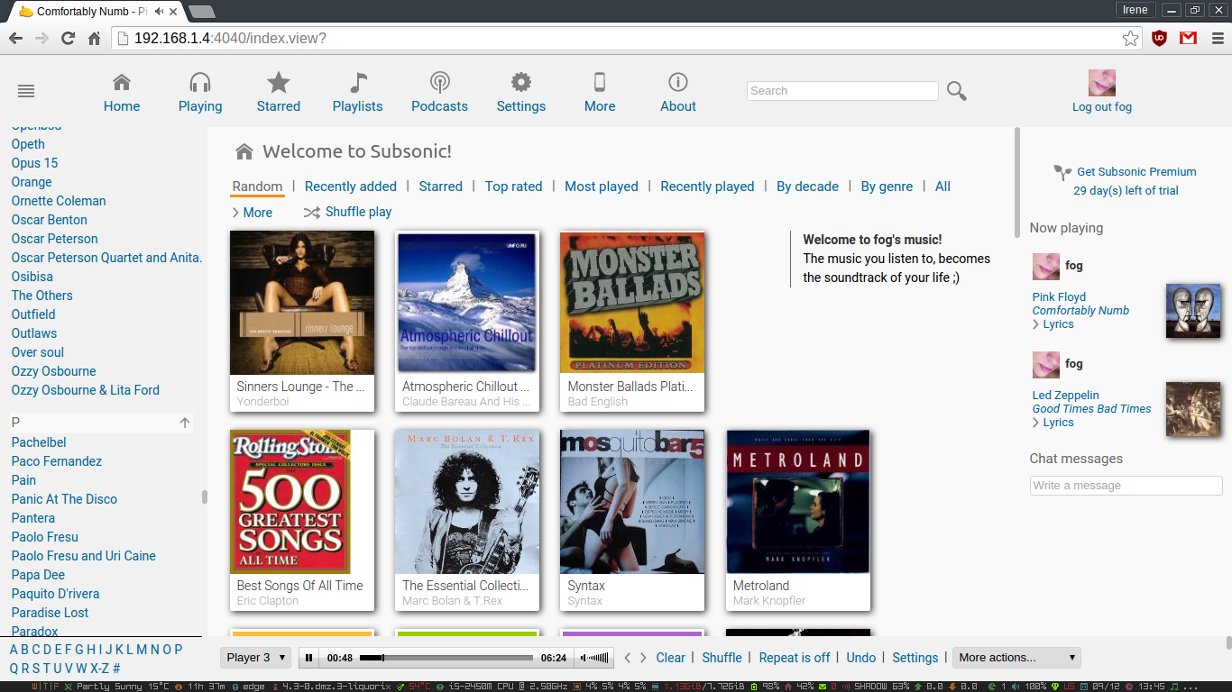Viewport: 1232px width, 692px height.
Task: Click the Get Subsonic Premium link
Action: tap(1135, 171)
